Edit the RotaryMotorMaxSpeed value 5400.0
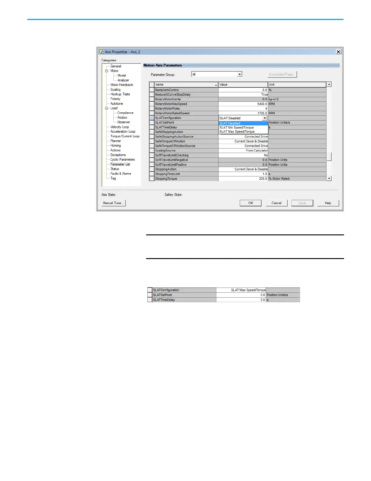The image size is (371, 481). pyautogui.click(x=243, y=104)
